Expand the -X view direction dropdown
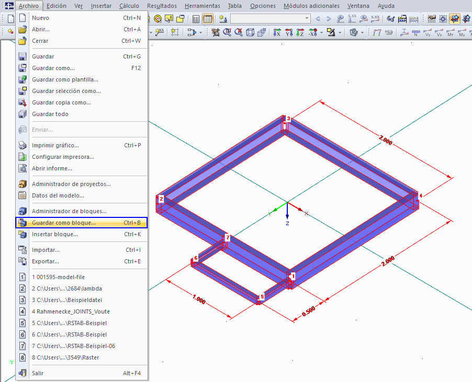 point(321,32)
